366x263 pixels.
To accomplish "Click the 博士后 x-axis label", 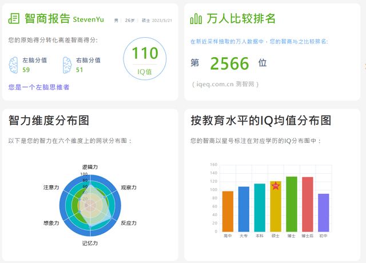I will tap(308, 236).
